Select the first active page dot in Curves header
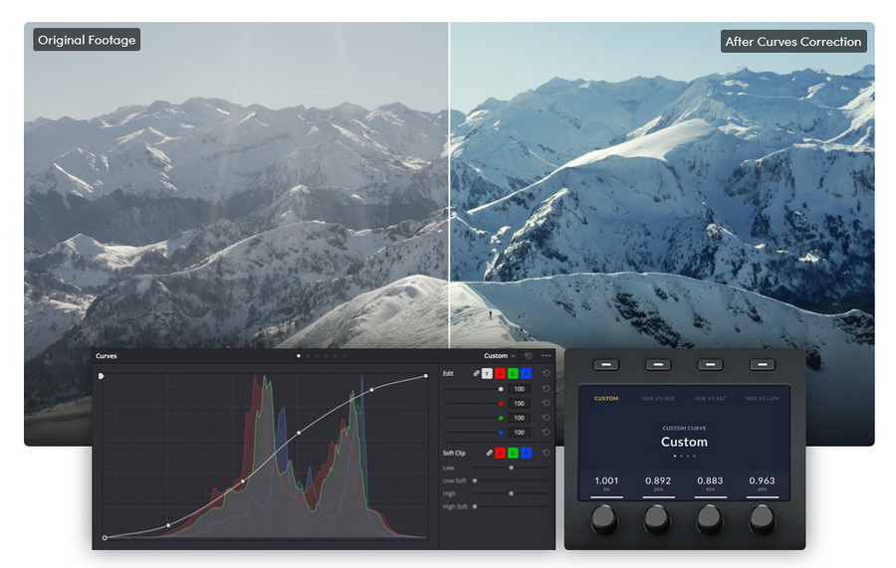 (299, 356)
